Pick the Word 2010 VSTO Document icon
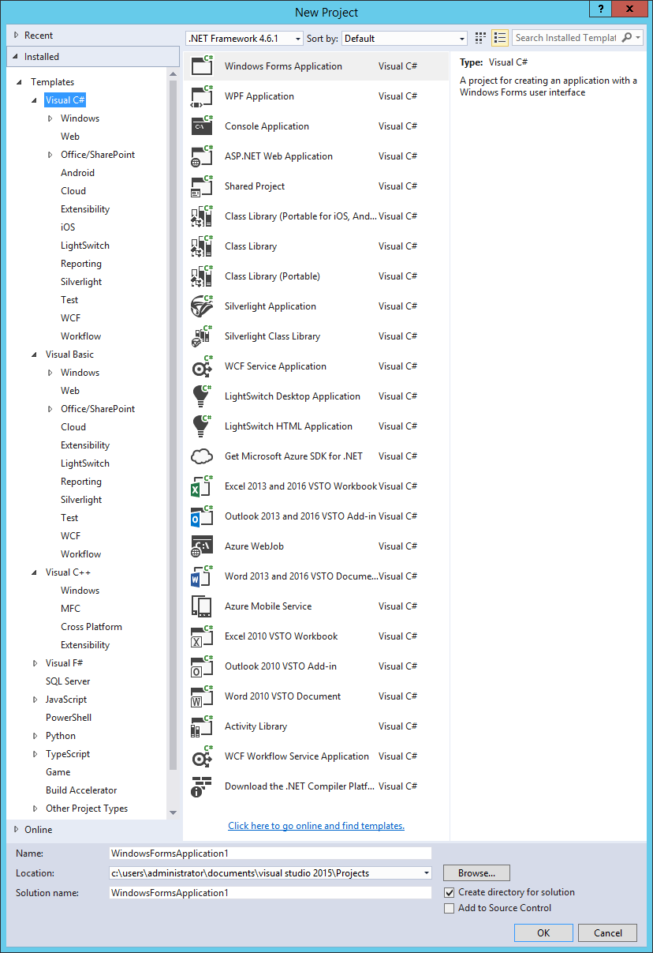653x953 pixels. 202,696
